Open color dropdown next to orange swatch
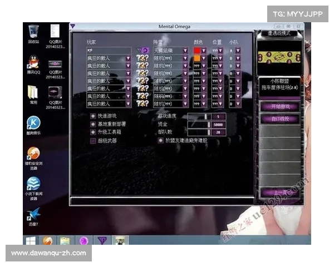334x267 pixels. (204, 58)
